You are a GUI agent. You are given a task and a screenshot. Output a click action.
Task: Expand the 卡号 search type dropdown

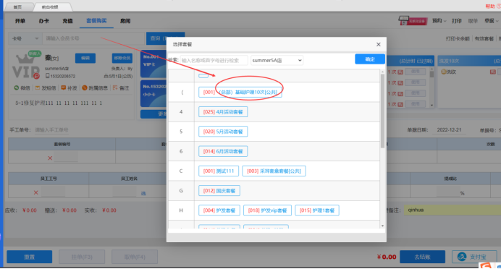pyautogui.click(x=25, y=38)
